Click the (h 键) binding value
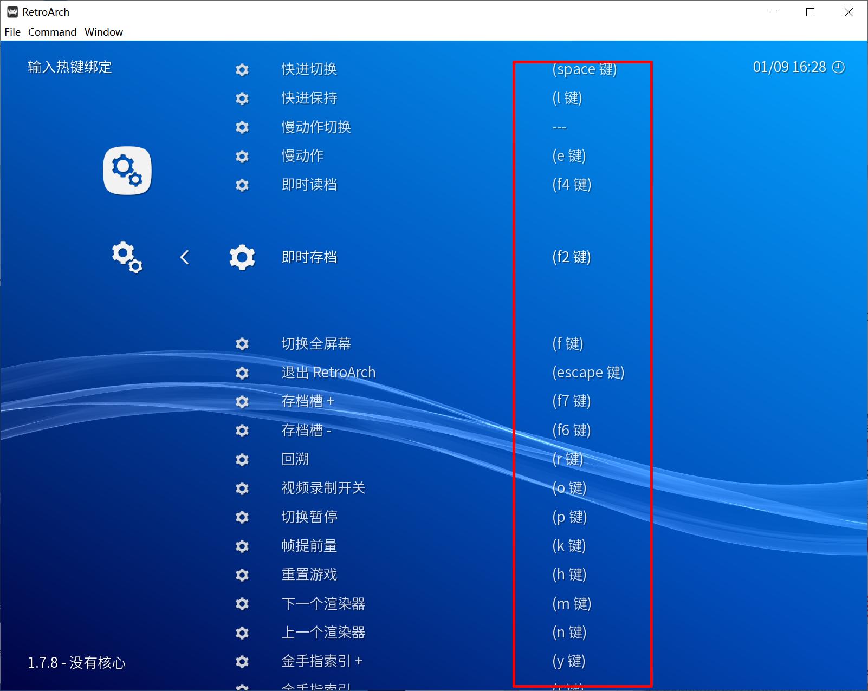868x691 pixels. (569, 575)
